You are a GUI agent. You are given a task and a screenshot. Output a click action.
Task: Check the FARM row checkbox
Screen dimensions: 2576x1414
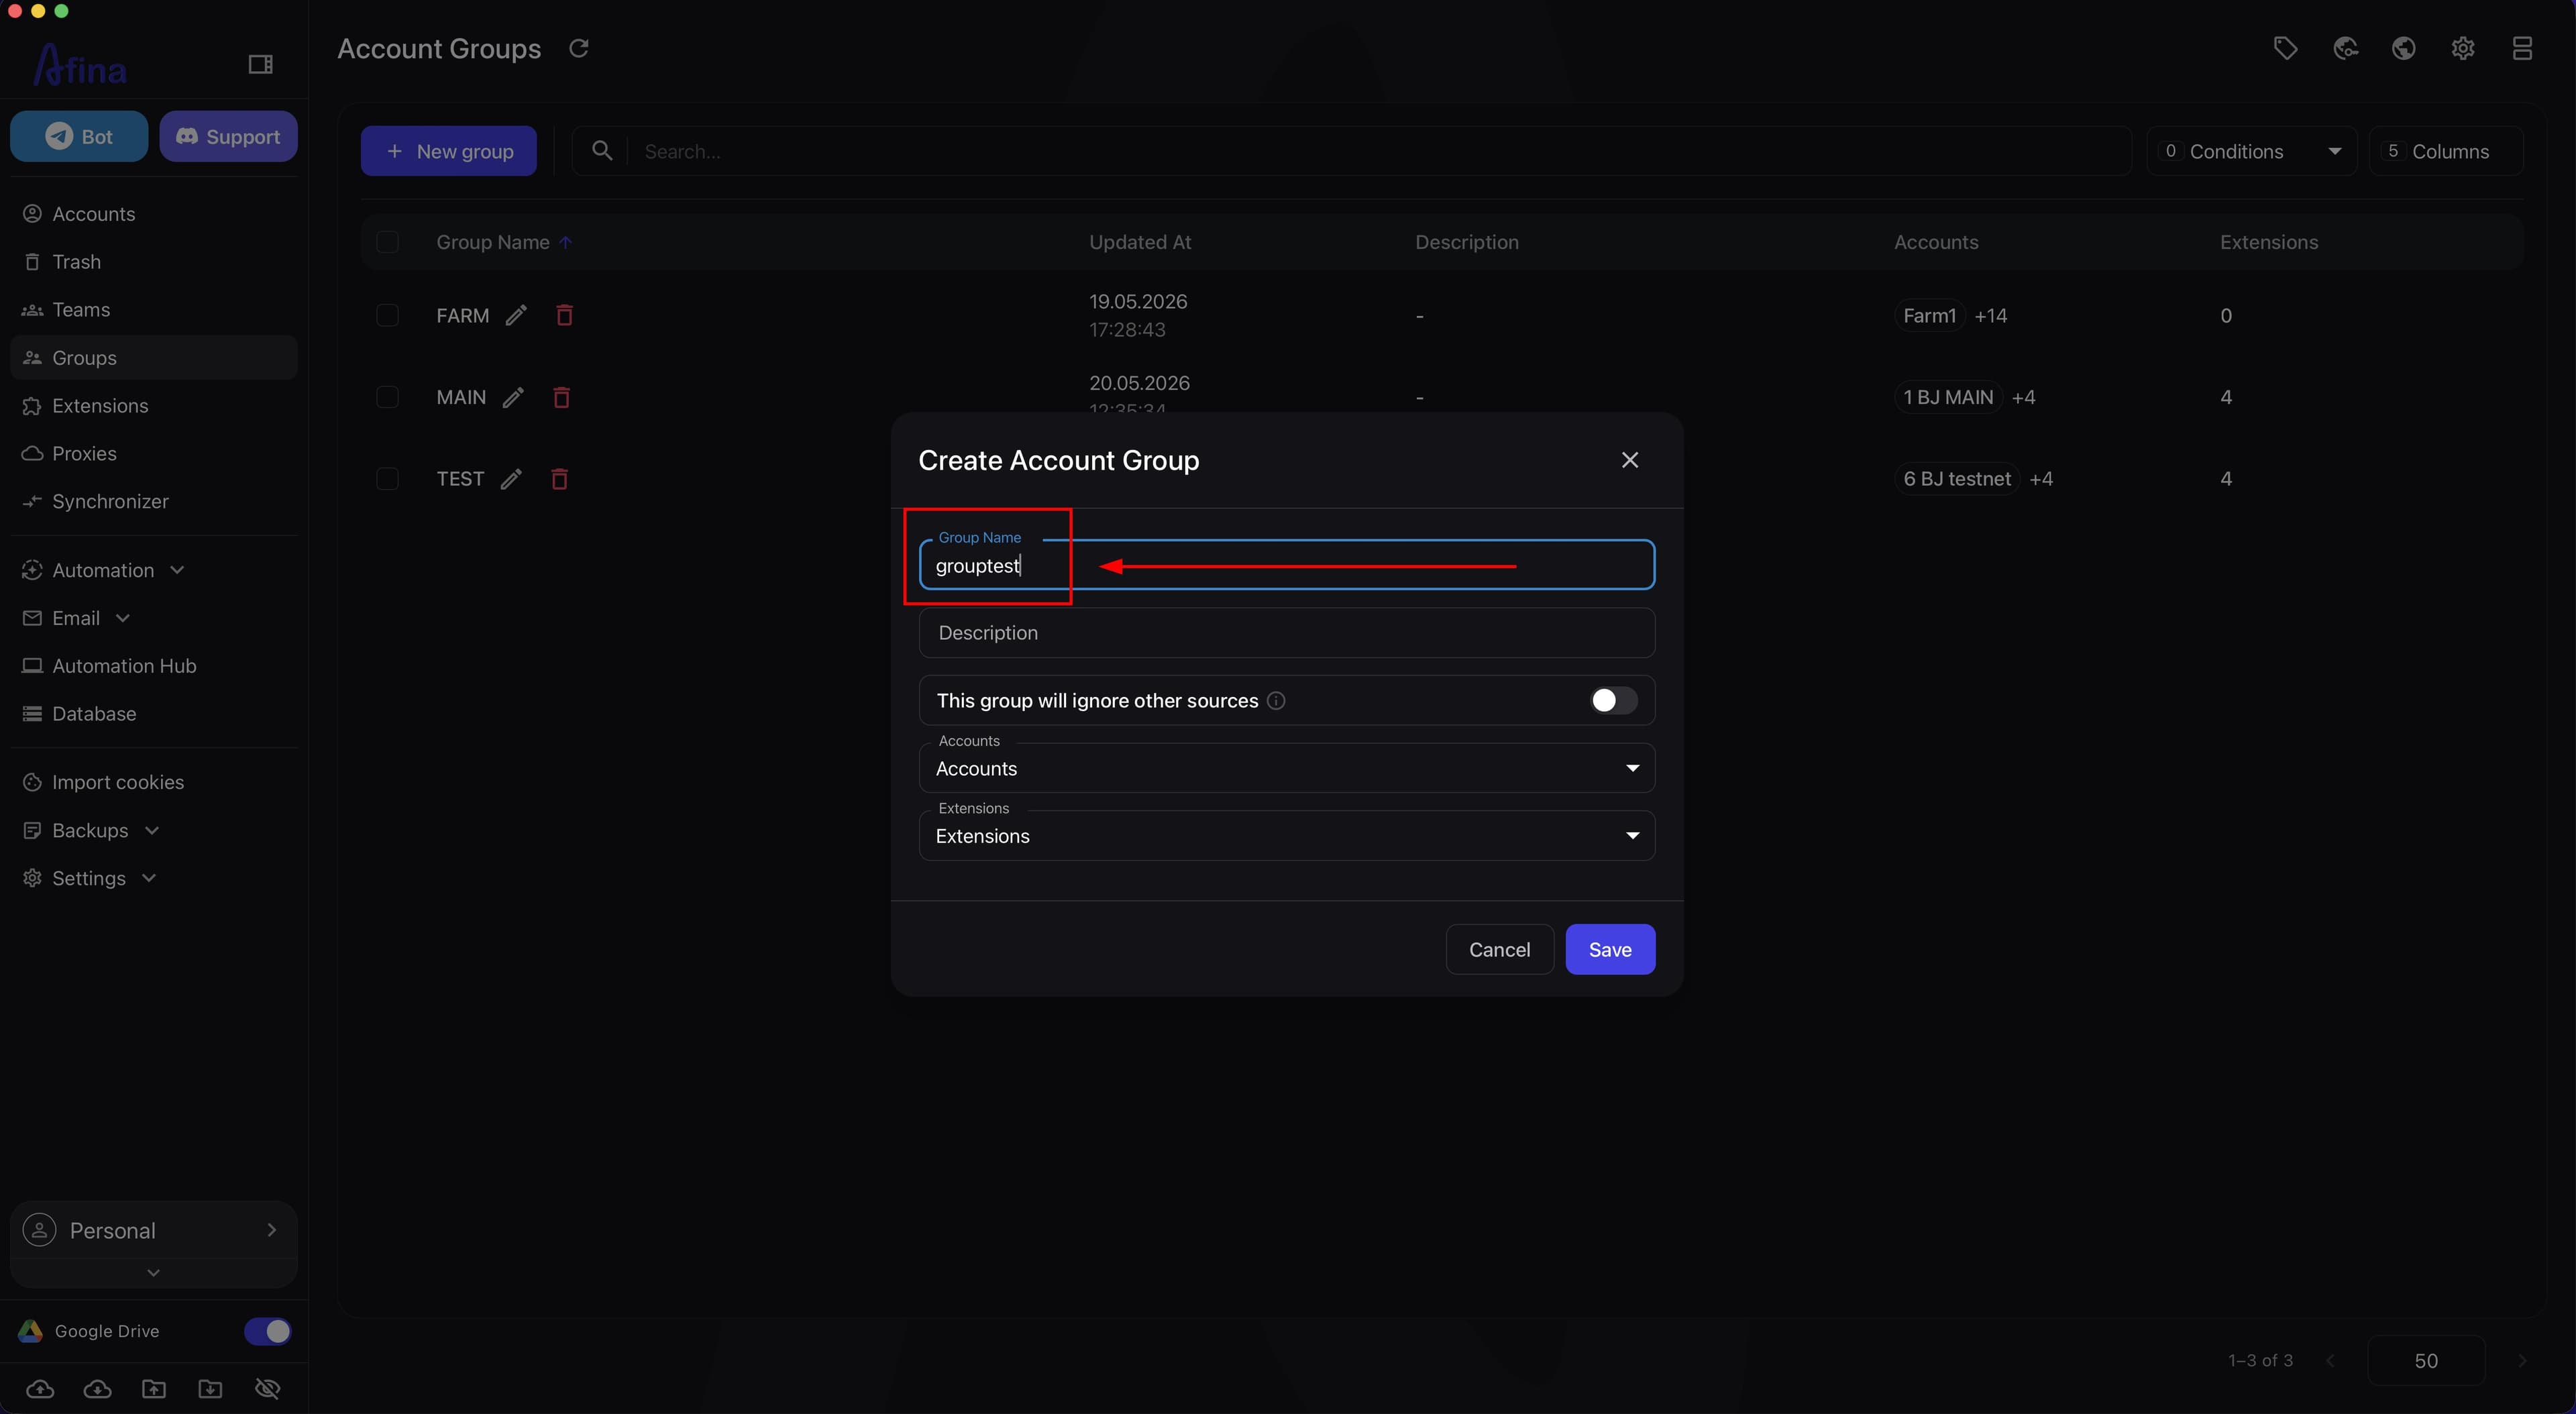coord(387,316)
